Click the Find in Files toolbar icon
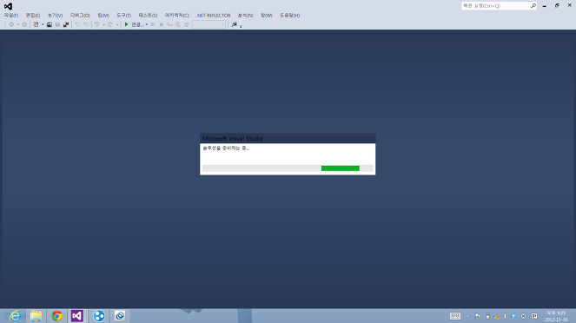 pyautogui.click(x=234, y=24)
